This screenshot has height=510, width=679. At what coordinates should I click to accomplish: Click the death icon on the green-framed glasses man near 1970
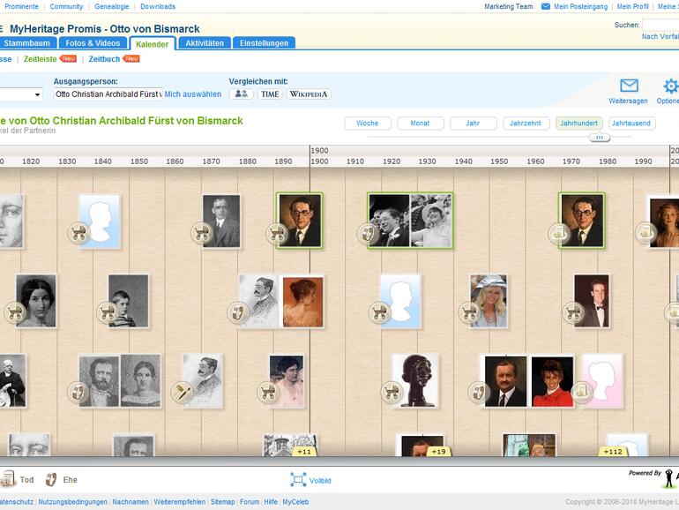[x=558, y=233]
